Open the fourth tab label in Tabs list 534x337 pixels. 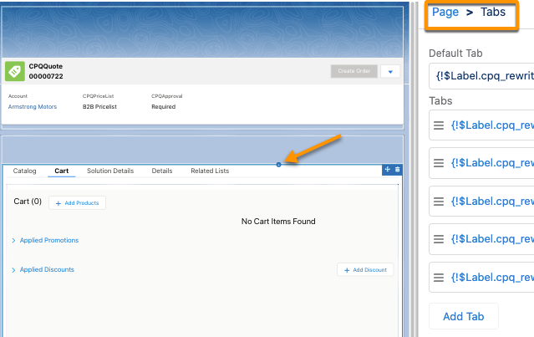(492, 239)
